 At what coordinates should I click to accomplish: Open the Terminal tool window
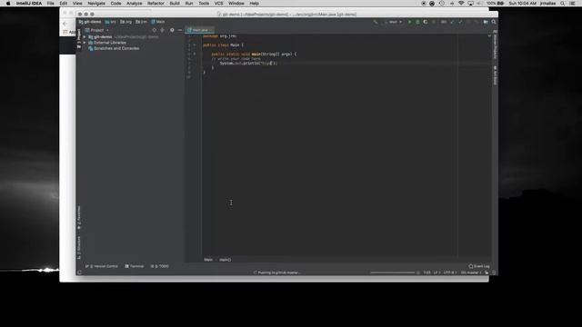135,266
